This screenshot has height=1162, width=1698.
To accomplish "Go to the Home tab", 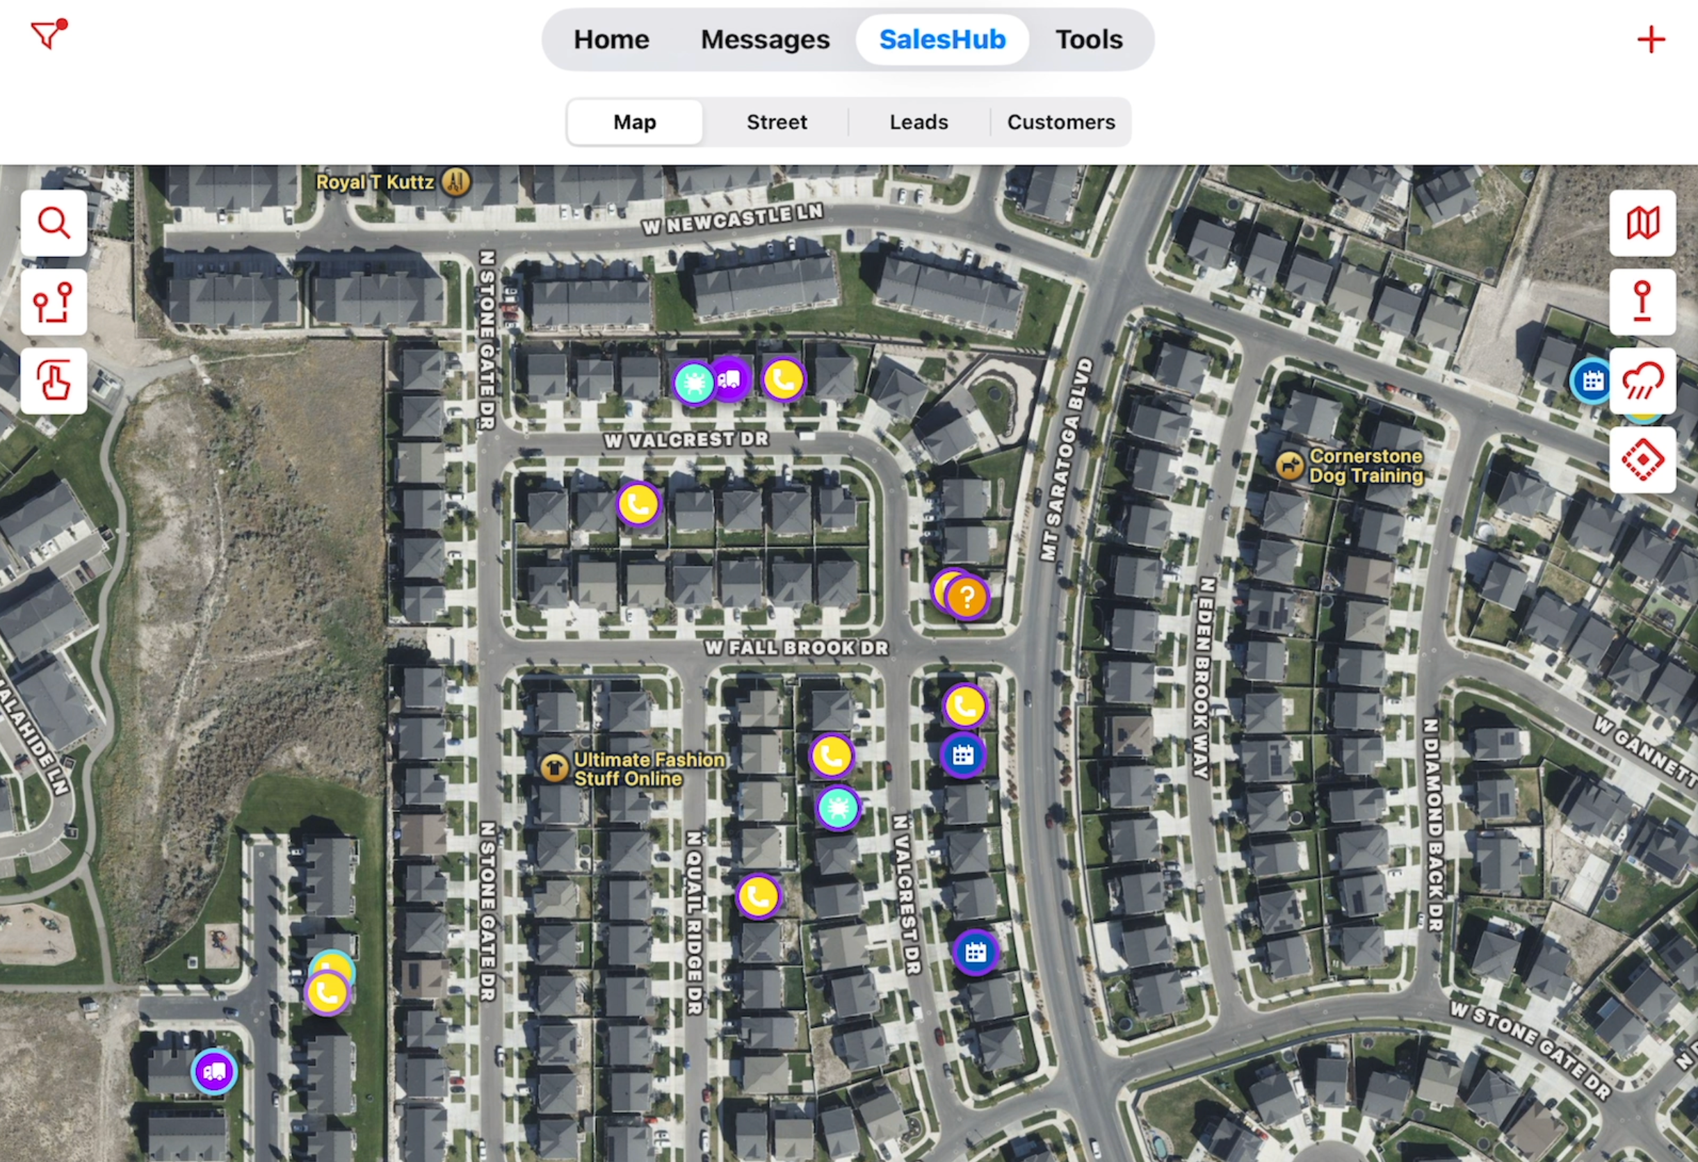I will pyautogui.click(x=611, y=40).
